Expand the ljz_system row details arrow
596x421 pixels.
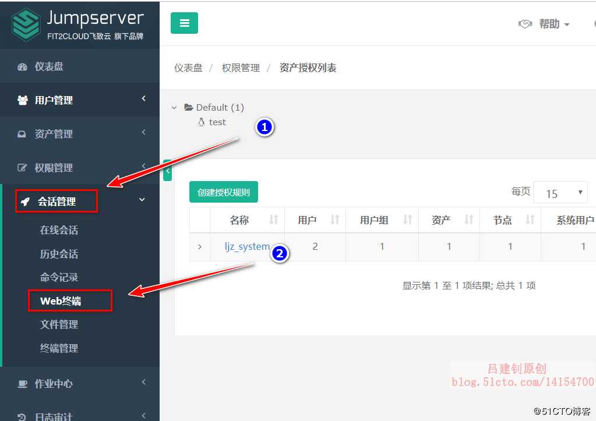200,247
